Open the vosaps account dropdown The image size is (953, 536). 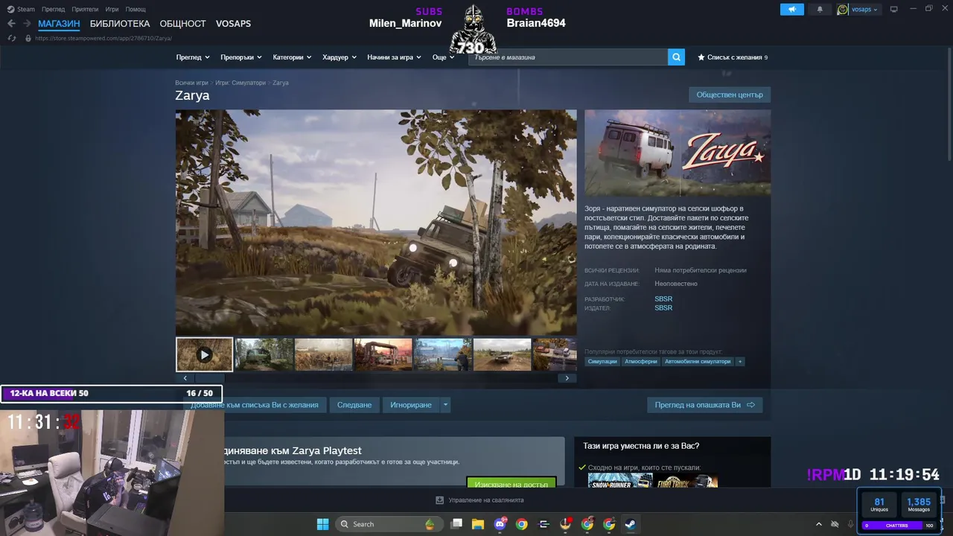pos(858,9)
